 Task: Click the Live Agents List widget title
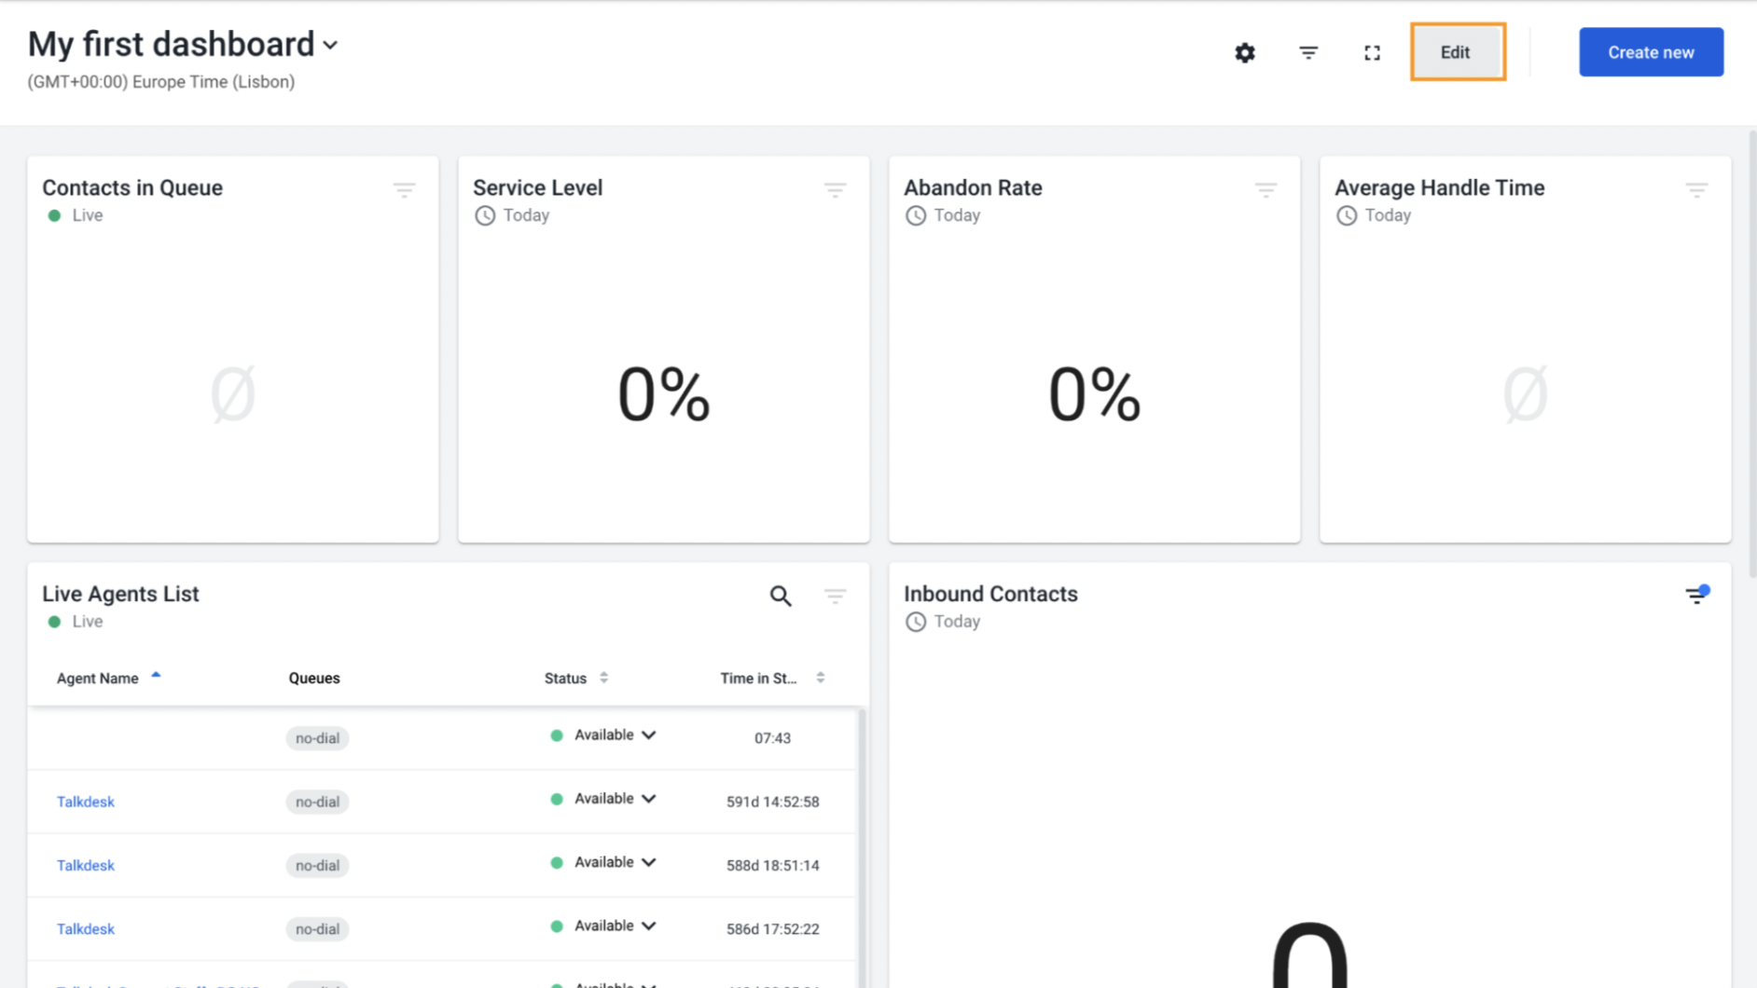(x=120, y=594)
